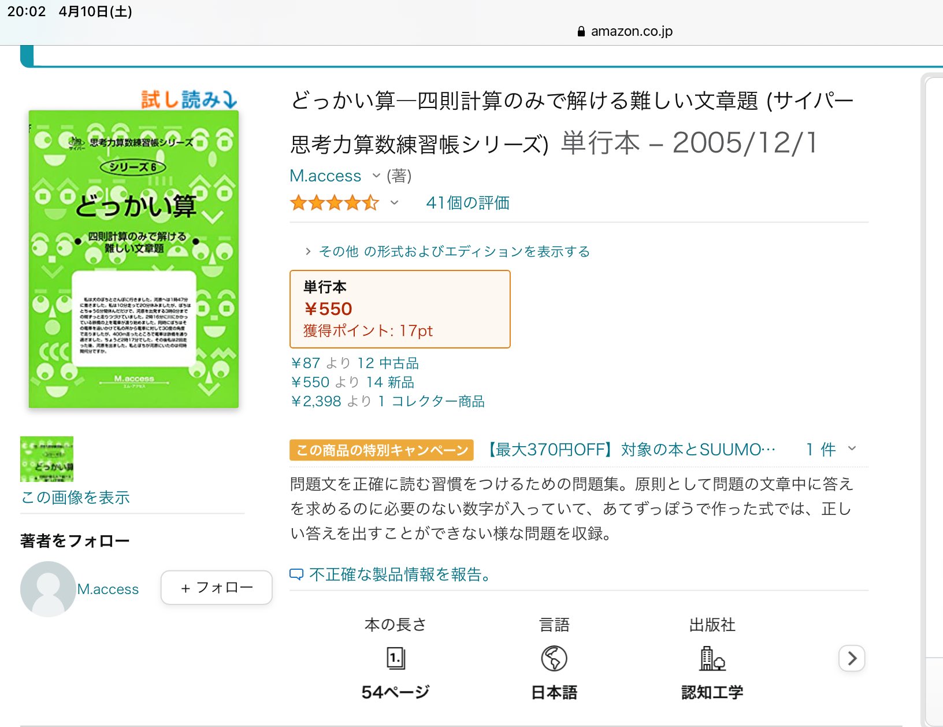Open the ¥550 より 14 新品 offers
943x727 pixels.
352,382
